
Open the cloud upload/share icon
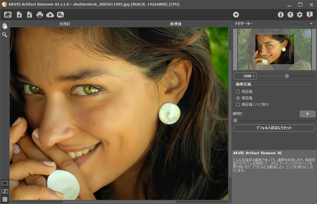[x=50, y=15]
